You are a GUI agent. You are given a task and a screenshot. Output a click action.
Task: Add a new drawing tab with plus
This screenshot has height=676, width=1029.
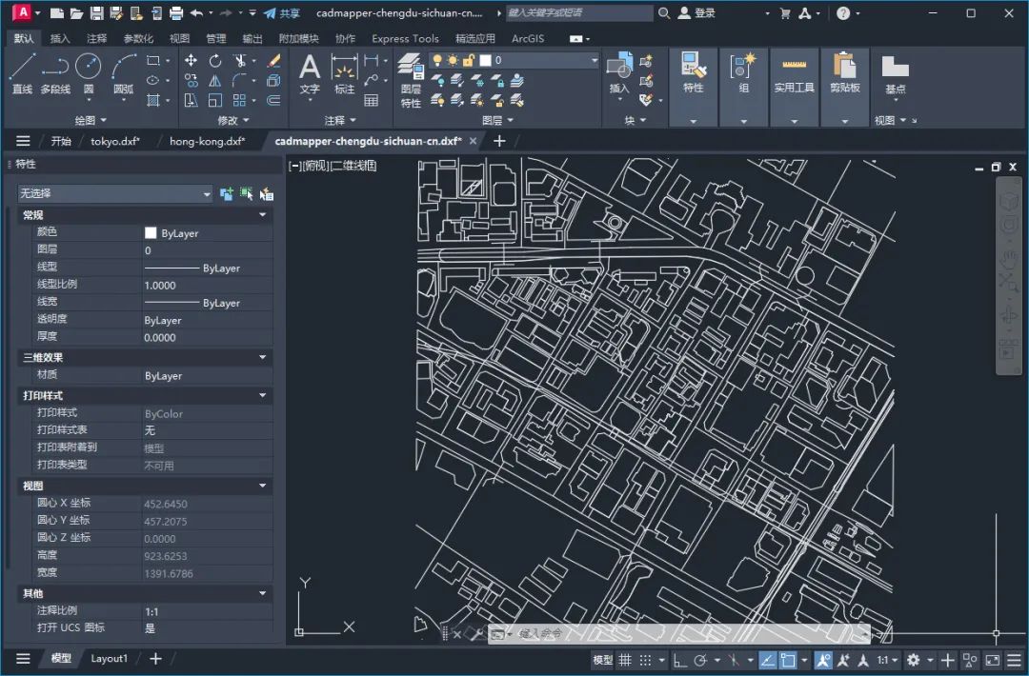click(x=499, y=141)
